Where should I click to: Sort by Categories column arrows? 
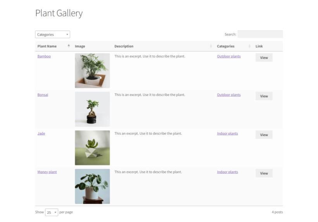pyautogui.click(x=249, y=46)
